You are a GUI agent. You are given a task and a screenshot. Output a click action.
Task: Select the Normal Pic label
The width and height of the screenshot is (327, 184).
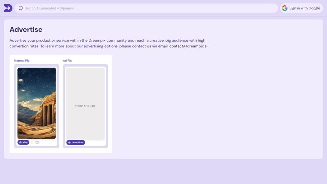[22, 61]
